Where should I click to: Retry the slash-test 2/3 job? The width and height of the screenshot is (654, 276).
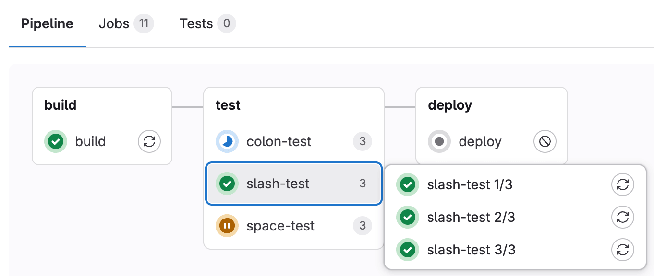coord(622,217)
